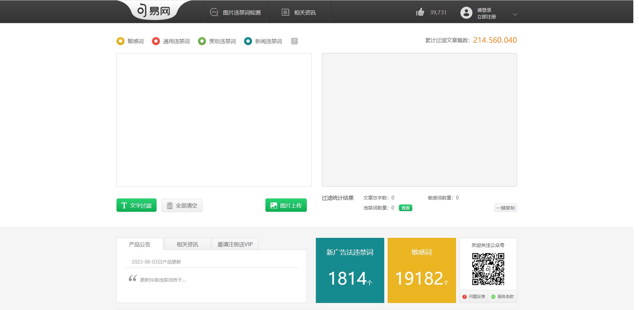The image size is (639, 310).
Task: Open 图片违禁词检测 from the top navigation
Action: (x=235, y=12)
